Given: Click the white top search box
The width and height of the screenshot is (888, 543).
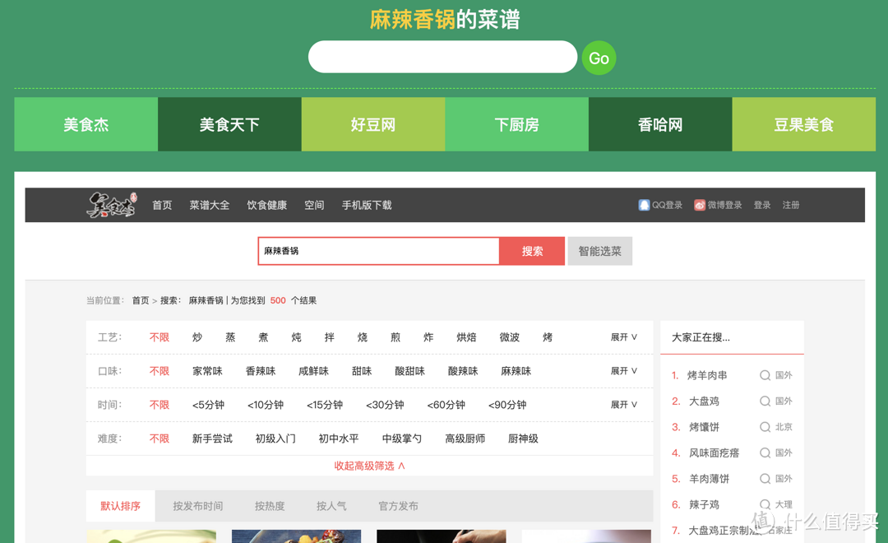Looking at the screenshot, I should pyautogui.click(x=442, y=57).
